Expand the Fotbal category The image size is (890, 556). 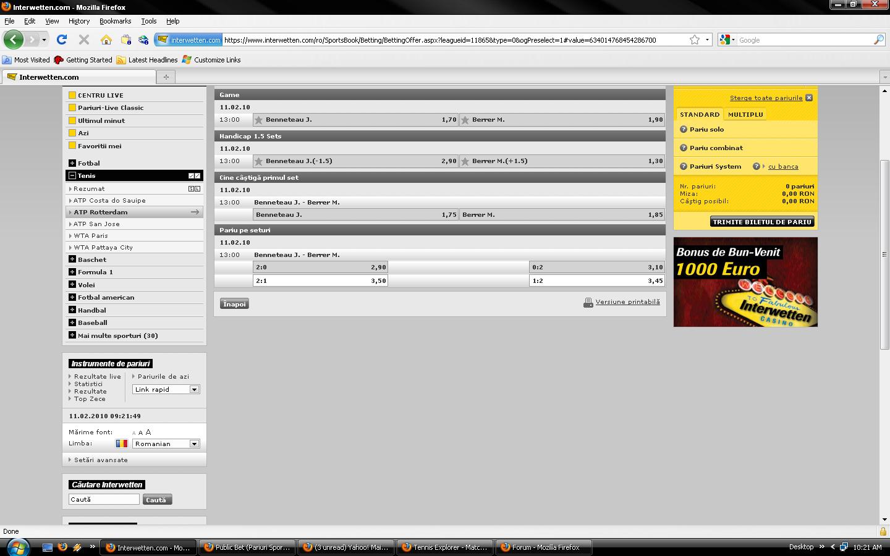(72, 163)
